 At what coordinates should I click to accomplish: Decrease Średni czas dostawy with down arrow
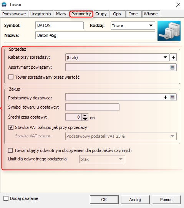pos(85,119)
